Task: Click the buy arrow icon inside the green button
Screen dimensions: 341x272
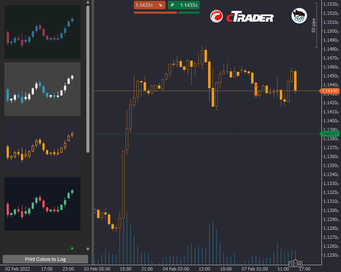Action: 171,5
